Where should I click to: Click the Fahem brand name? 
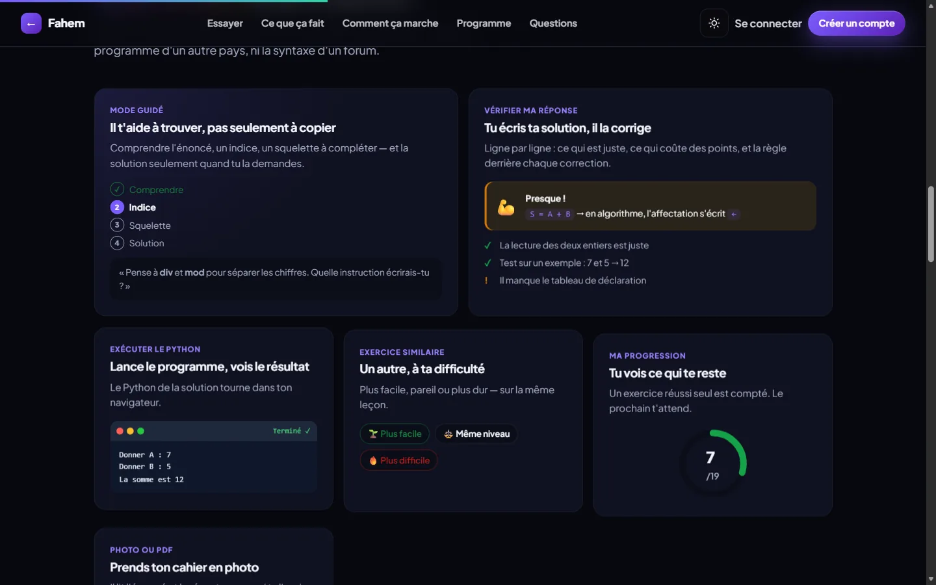(66, 23)
